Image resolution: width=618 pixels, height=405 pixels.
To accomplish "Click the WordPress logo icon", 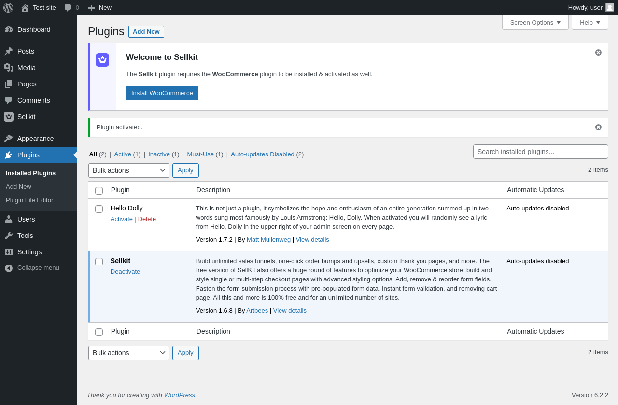I will click(x=8, y=8).
